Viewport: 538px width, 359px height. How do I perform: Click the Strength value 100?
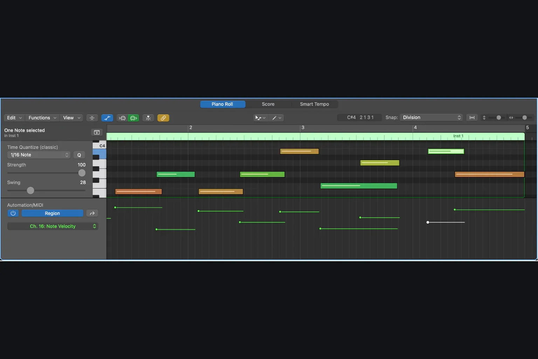82,165
